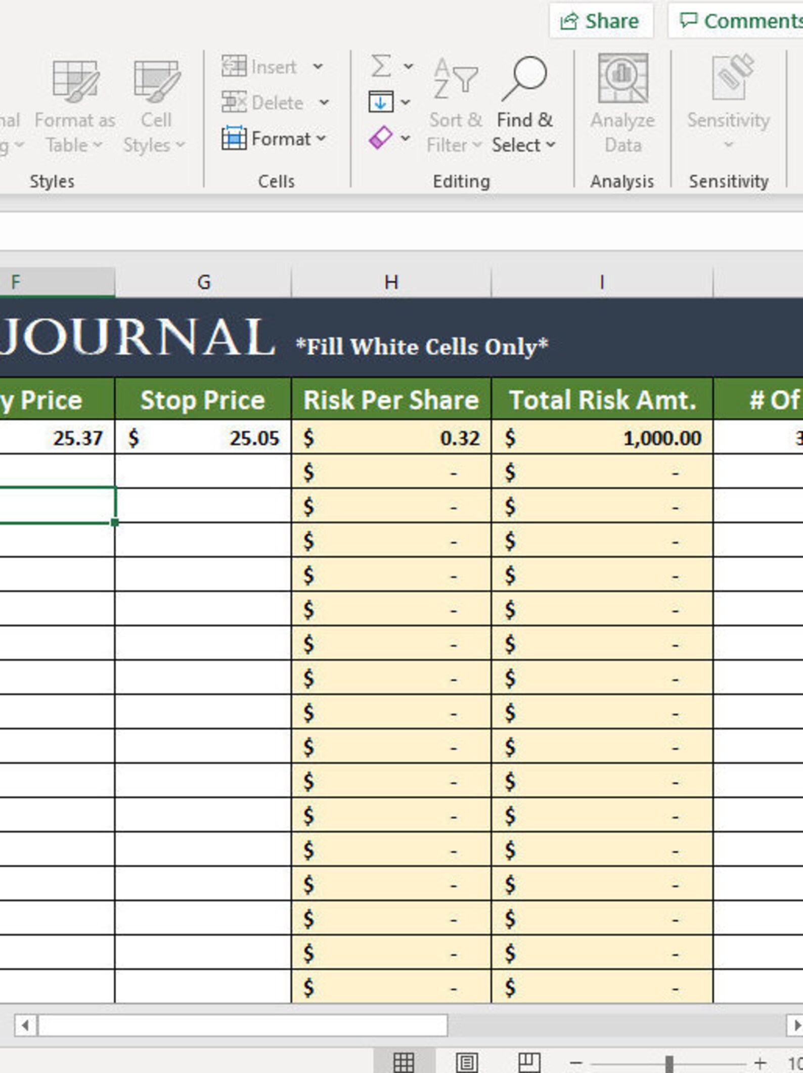Switch to Page Layout view
803x1073 pixels.
pyautogui.click(x=466, y=1061)
